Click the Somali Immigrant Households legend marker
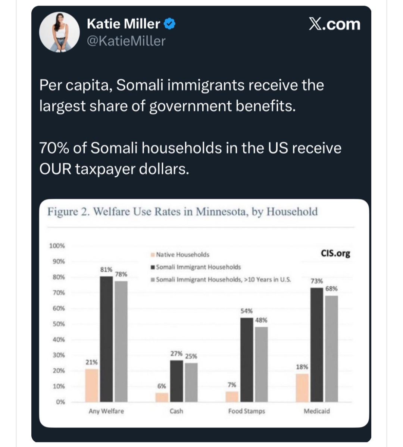The height and width of the screenshot is (447, 403). [153, 267]
